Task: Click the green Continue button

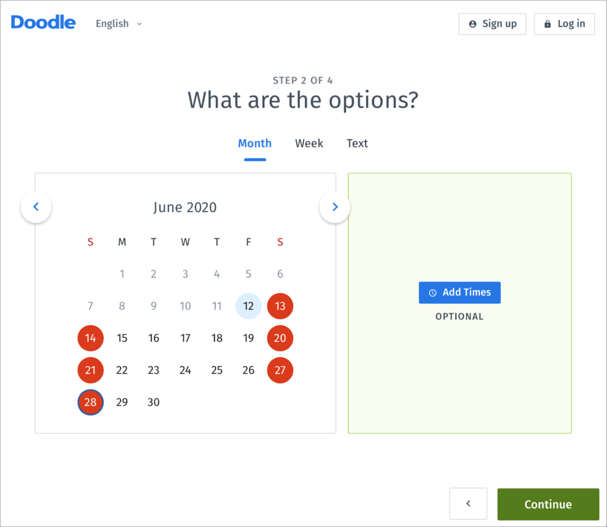Action: [548, 504]
